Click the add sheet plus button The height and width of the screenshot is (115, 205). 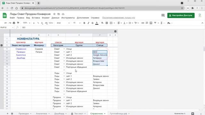tap(7, 114)
